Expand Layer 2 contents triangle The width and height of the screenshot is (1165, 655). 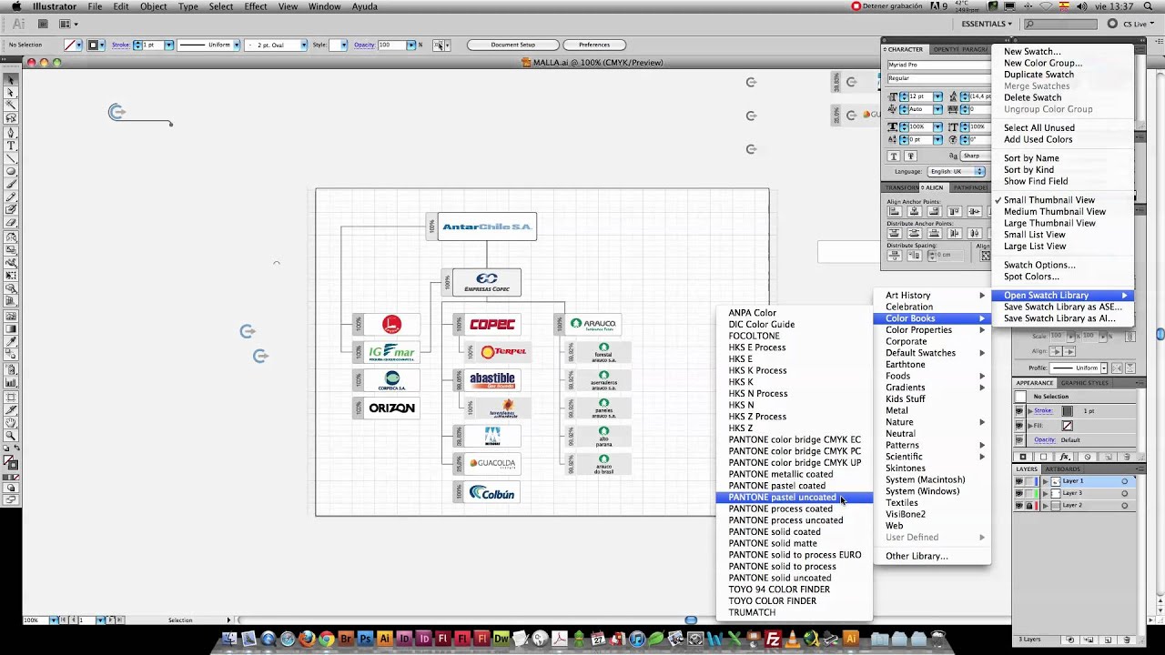[x=1045, y=505]
